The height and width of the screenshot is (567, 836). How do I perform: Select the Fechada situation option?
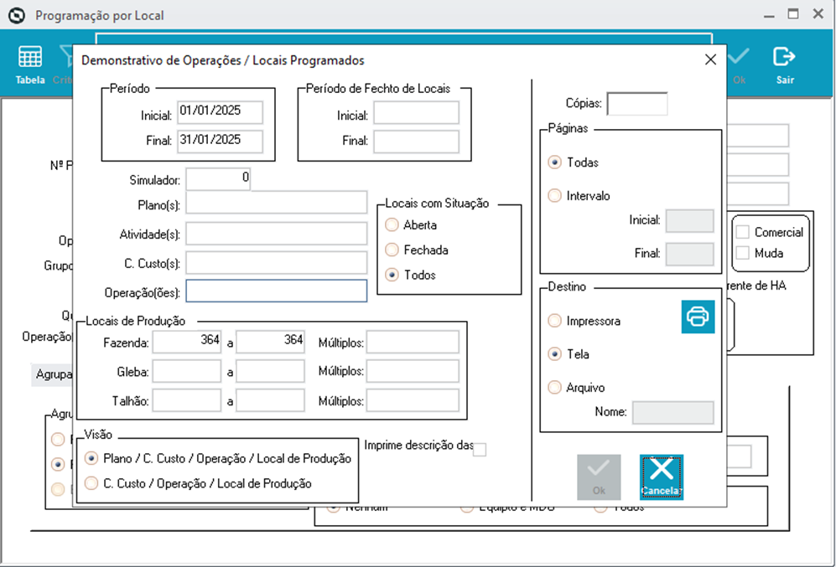pyautogui.click(x=391, y=249)
